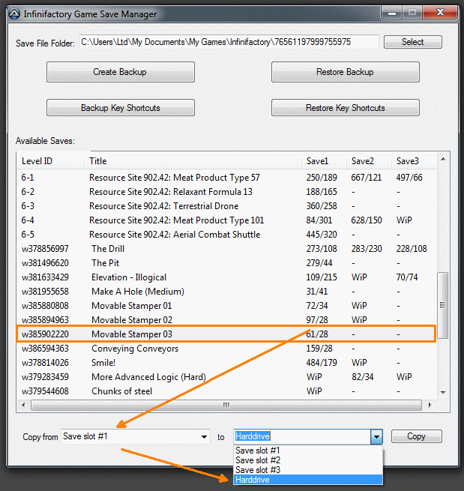This screenshot has width=464, height=491.
Task: Click the vertical scrollbar down arrow
Action: (x=443, y=392)
